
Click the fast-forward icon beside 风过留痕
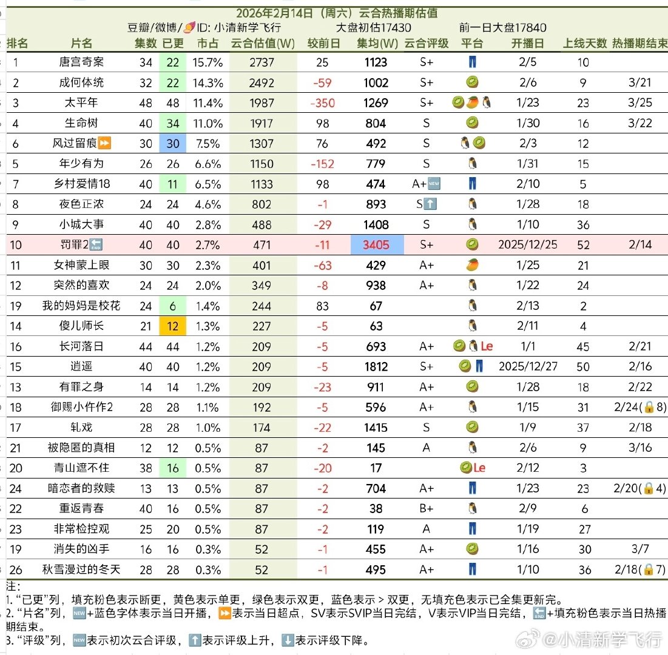106,144
